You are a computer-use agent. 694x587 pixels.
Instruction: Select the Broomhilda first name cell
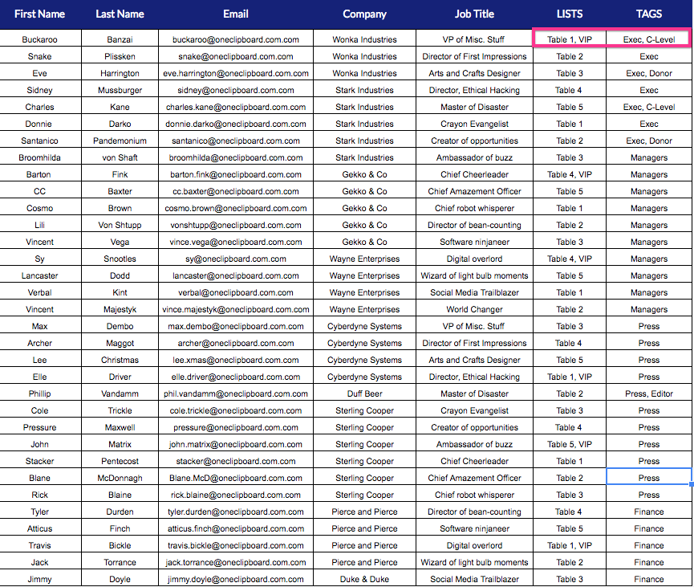[x=40, y=157]
